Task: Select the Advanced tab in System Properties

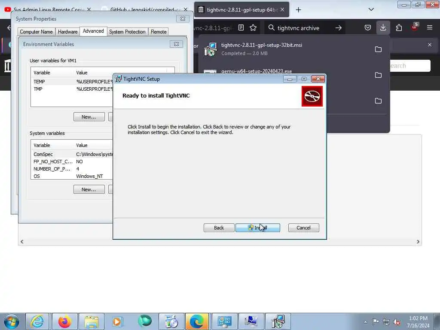Action: [x=93, y=31]
